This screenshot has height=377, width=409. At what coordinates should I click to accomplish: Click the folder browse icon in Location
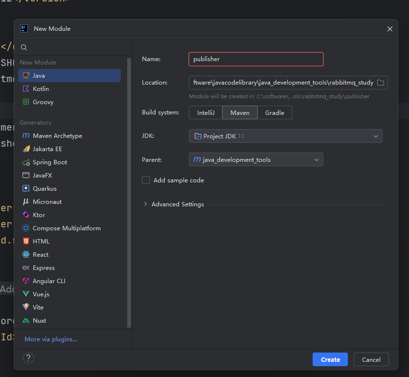click(381, 83)
